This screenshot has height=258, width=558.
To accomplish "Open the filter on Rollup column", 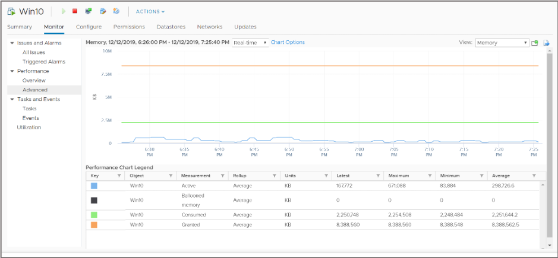I will pyautogui.click(x=275, y=176).
